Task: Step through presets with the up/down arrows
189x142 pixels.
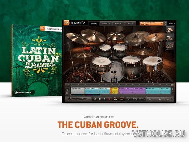Action: pyautogui.click(x=165, y=23)
